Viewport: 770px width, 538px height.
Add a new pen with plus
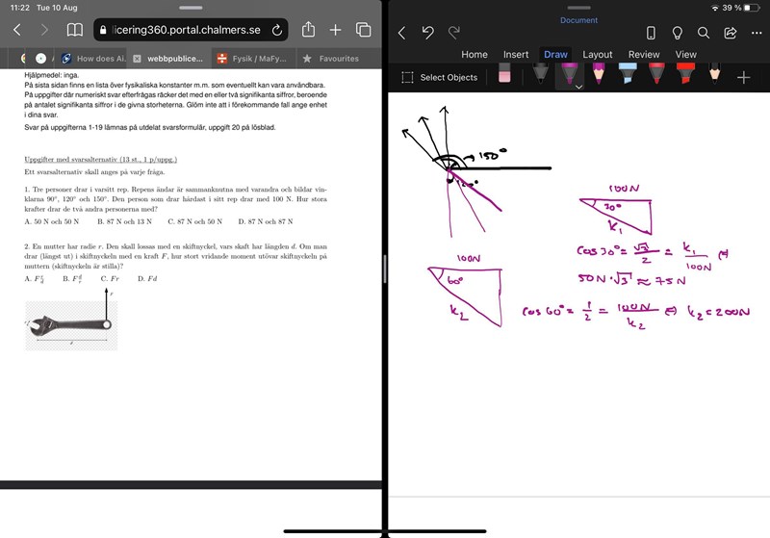[x=743, y=77]
